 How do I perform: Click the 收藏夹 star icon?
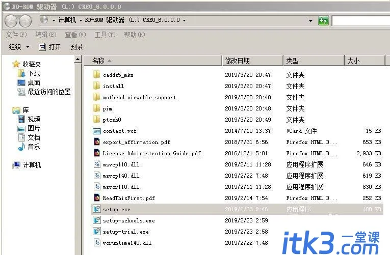pos(16,64)
